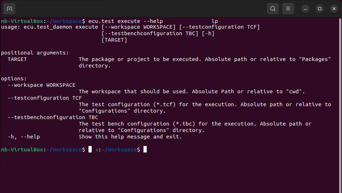Minimize the terminal window
The height and width of the screenshot is (193, 342).
305,9
